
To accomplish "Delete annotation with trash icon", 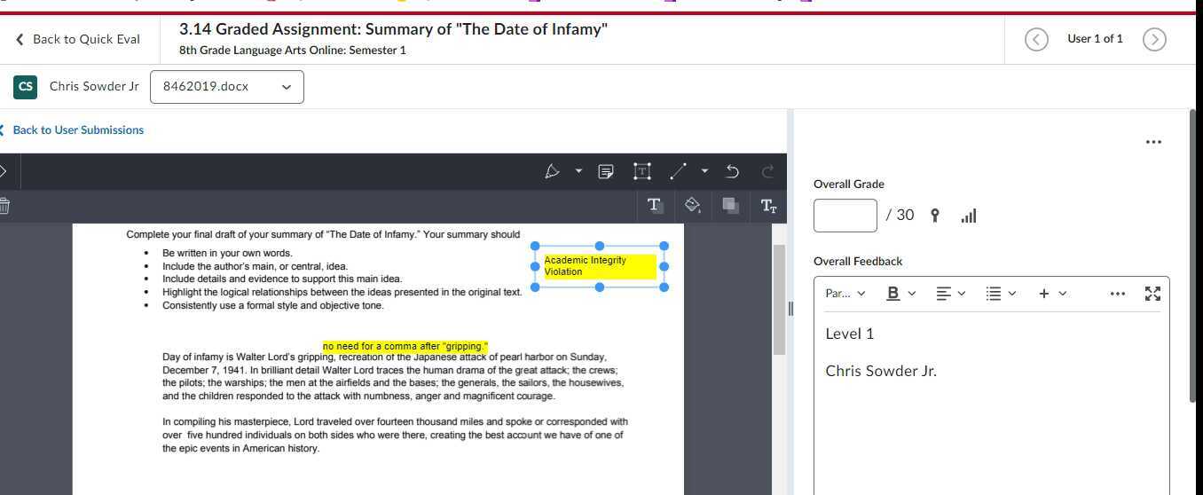I will click(x=4, y=206).
